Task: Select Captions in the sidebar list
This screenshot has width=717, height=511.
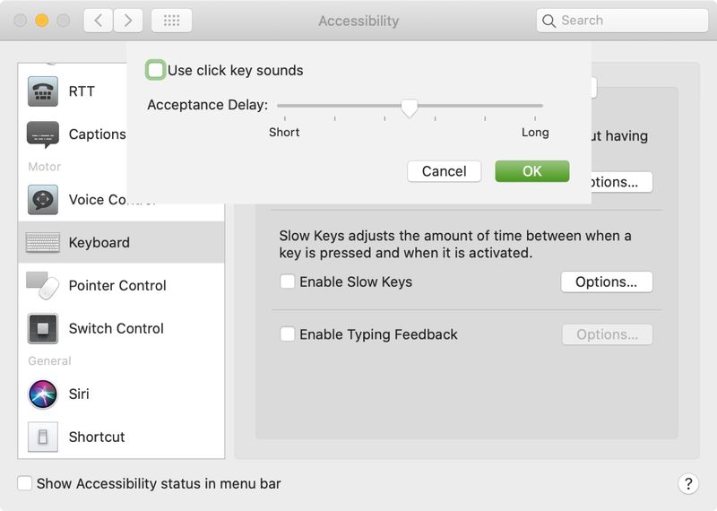Action: point(121,134)
